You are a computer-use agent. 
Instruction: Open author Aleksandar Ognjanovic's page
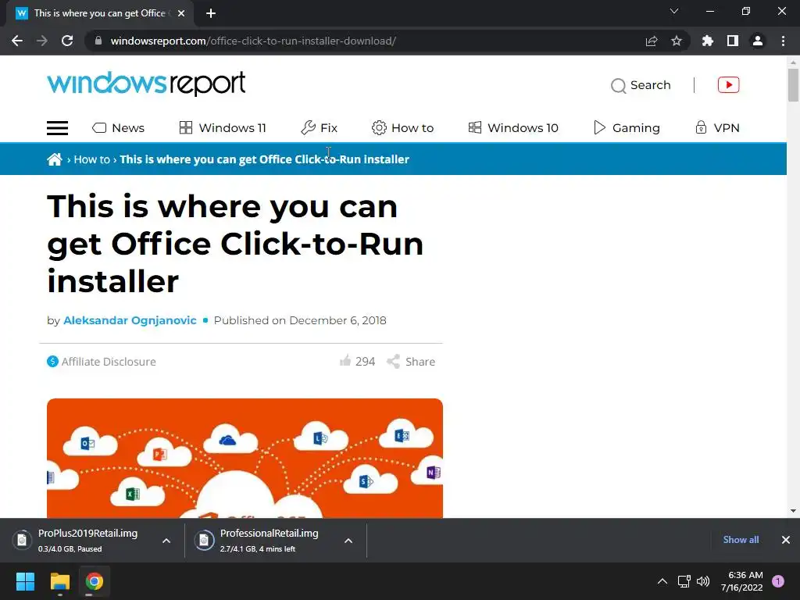tap(130, 320)
